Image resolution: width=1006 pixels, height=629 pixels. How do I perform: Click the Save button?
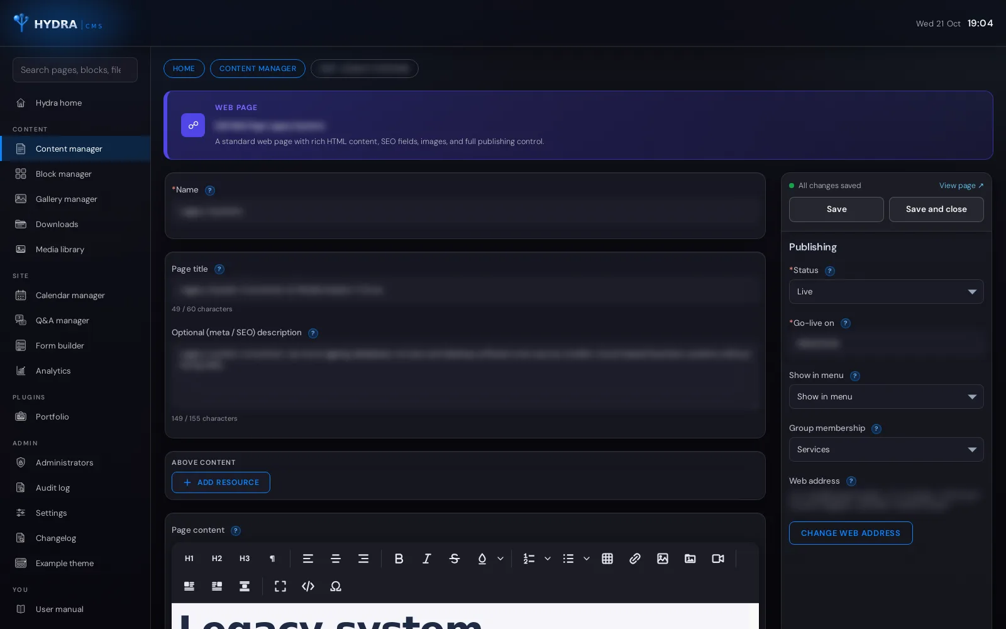point(836,209)
